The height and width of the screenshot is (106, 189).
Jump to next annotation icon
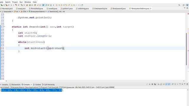(56, 5)
